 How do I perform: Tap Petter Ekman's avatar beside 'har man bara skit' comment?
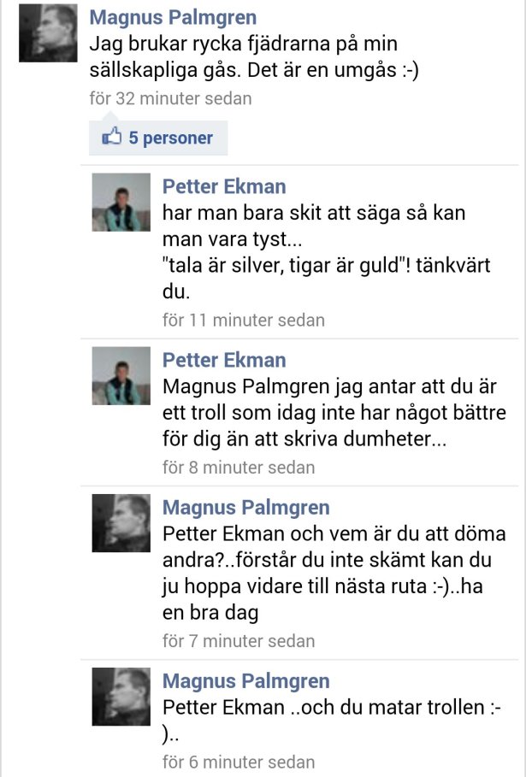tap(121, 203)
